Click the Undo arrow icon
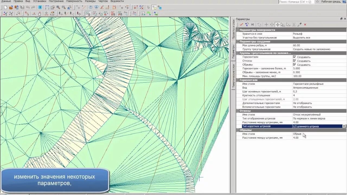This screenshot has width=347, height=195. (x=28, y=7)
